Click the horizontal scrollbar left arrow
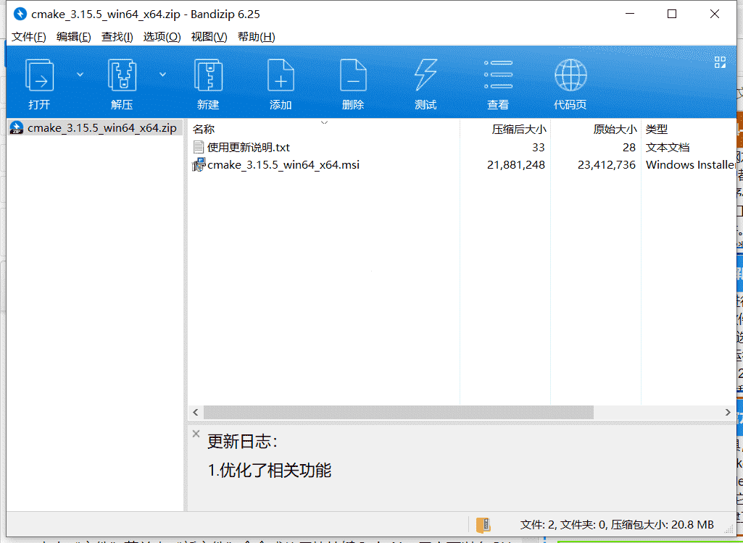Viewport: 743px width, 543px height. 196,413
